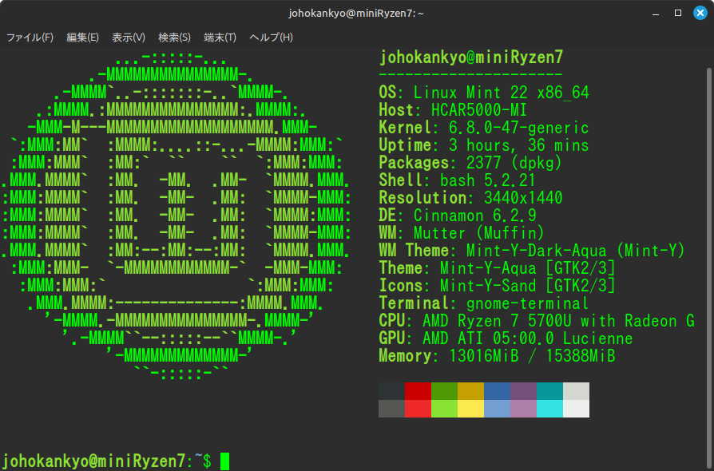Open the 検索(S) menu

[174, 38]
